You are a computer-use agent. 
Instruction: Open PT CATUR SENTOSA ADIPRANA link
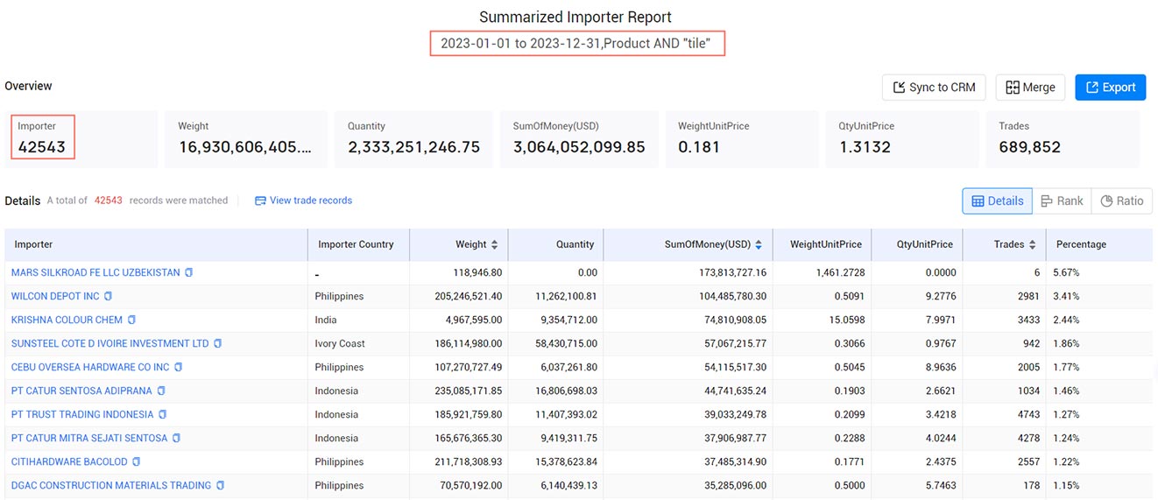(82, 391)
